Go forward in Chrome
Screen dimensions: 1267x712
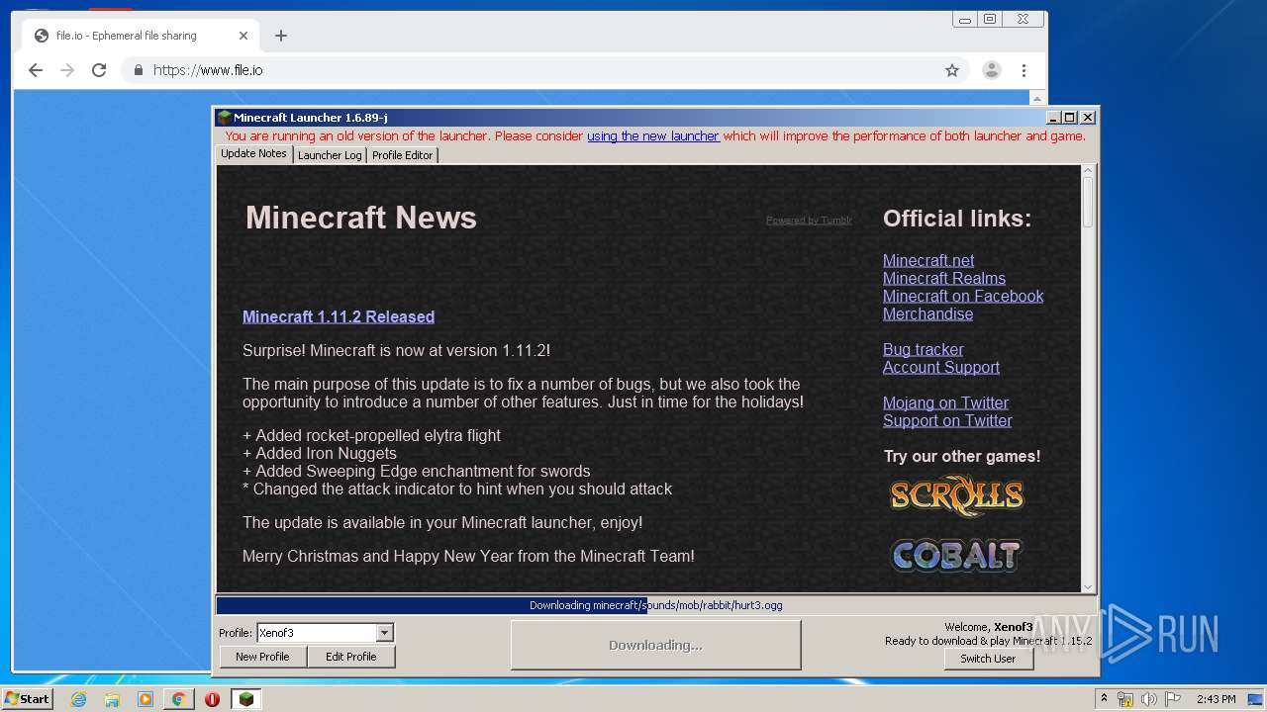click(67, 70)
